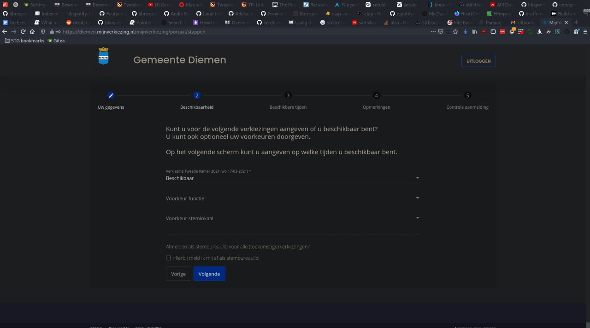Select step 1 Uw gegevens pencil circle
590x328 pixels.
click(111, 95)
